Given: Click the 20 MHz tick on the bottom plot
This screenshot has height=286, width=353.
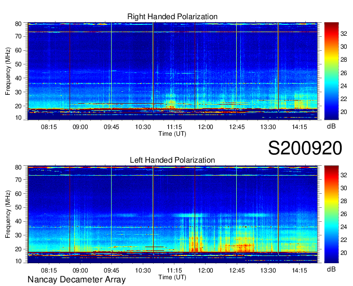Looking at the screenshot, I should coord(18,249).
